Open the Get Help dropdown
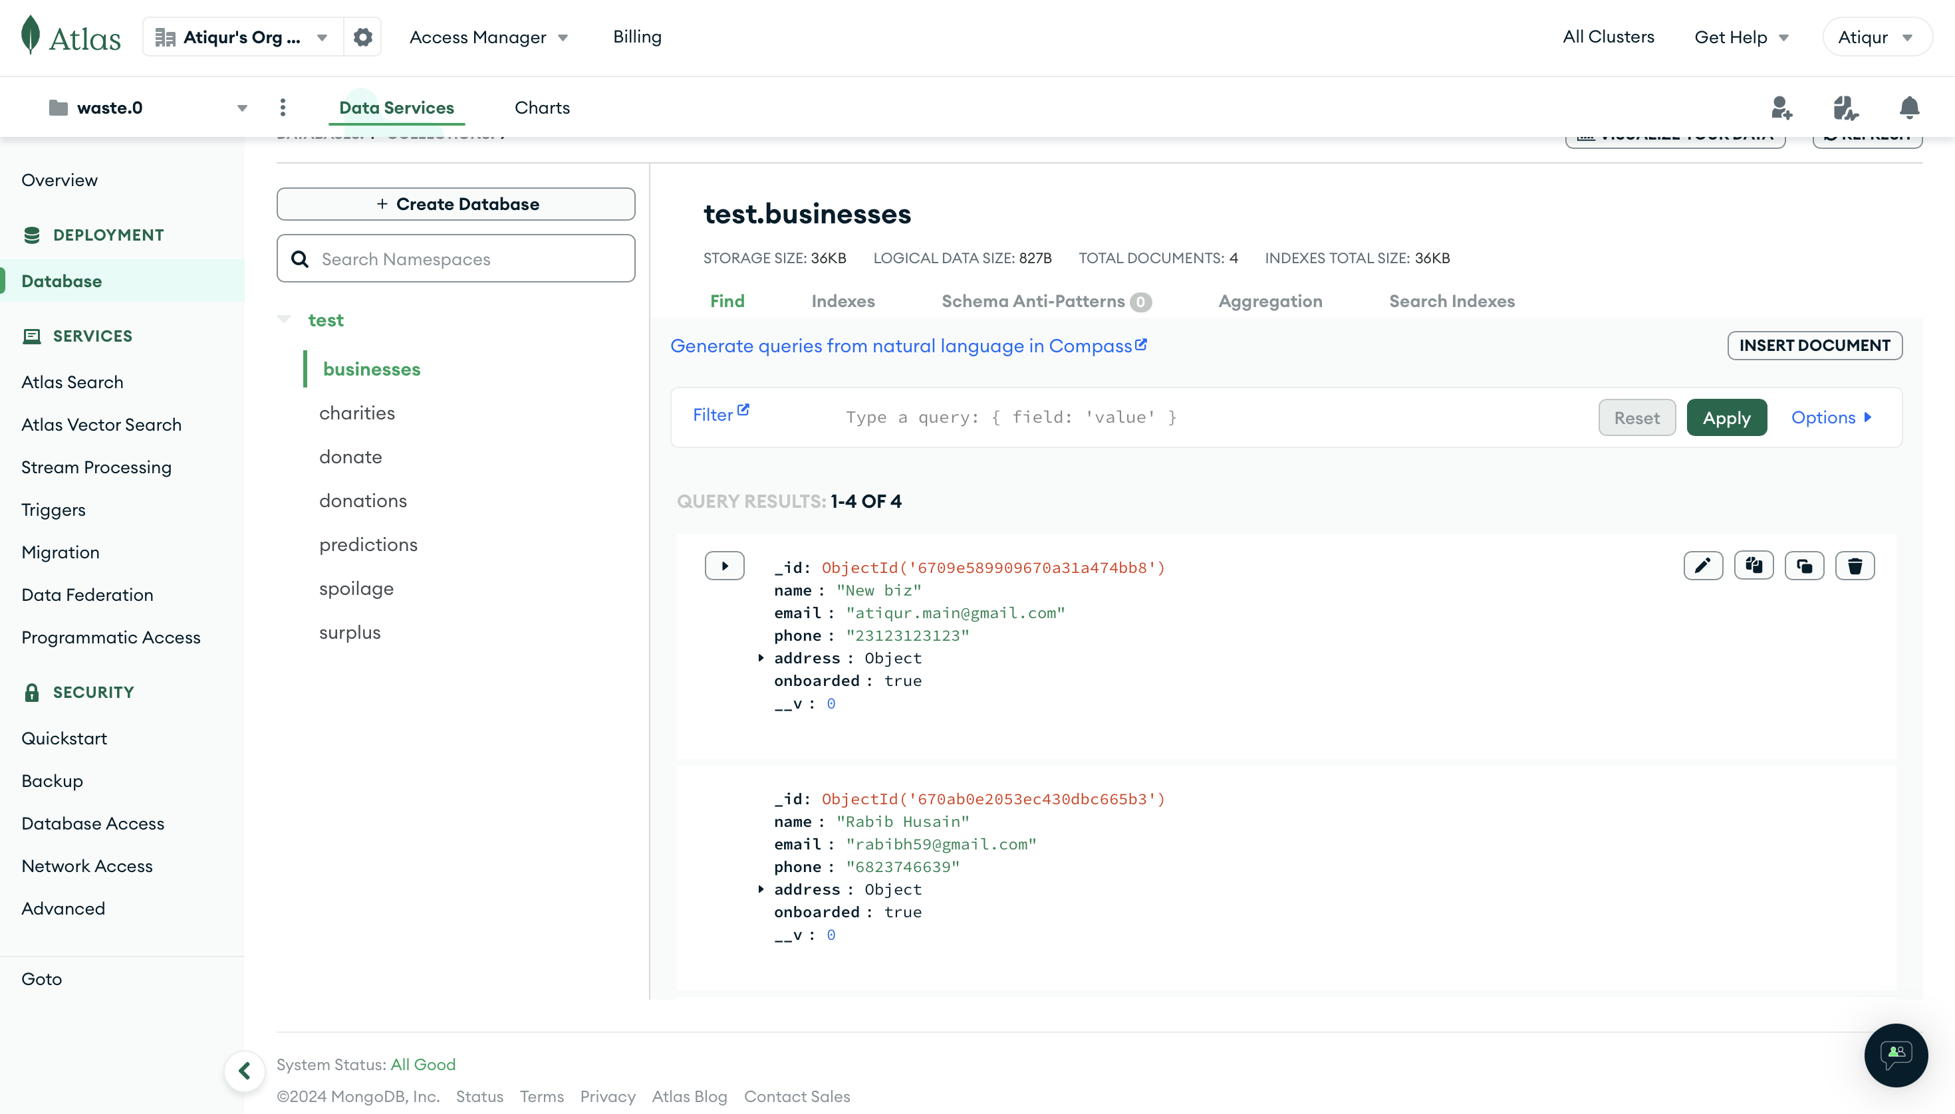Viewport: 1955px width, 1114px height. tap(1741, 37)
